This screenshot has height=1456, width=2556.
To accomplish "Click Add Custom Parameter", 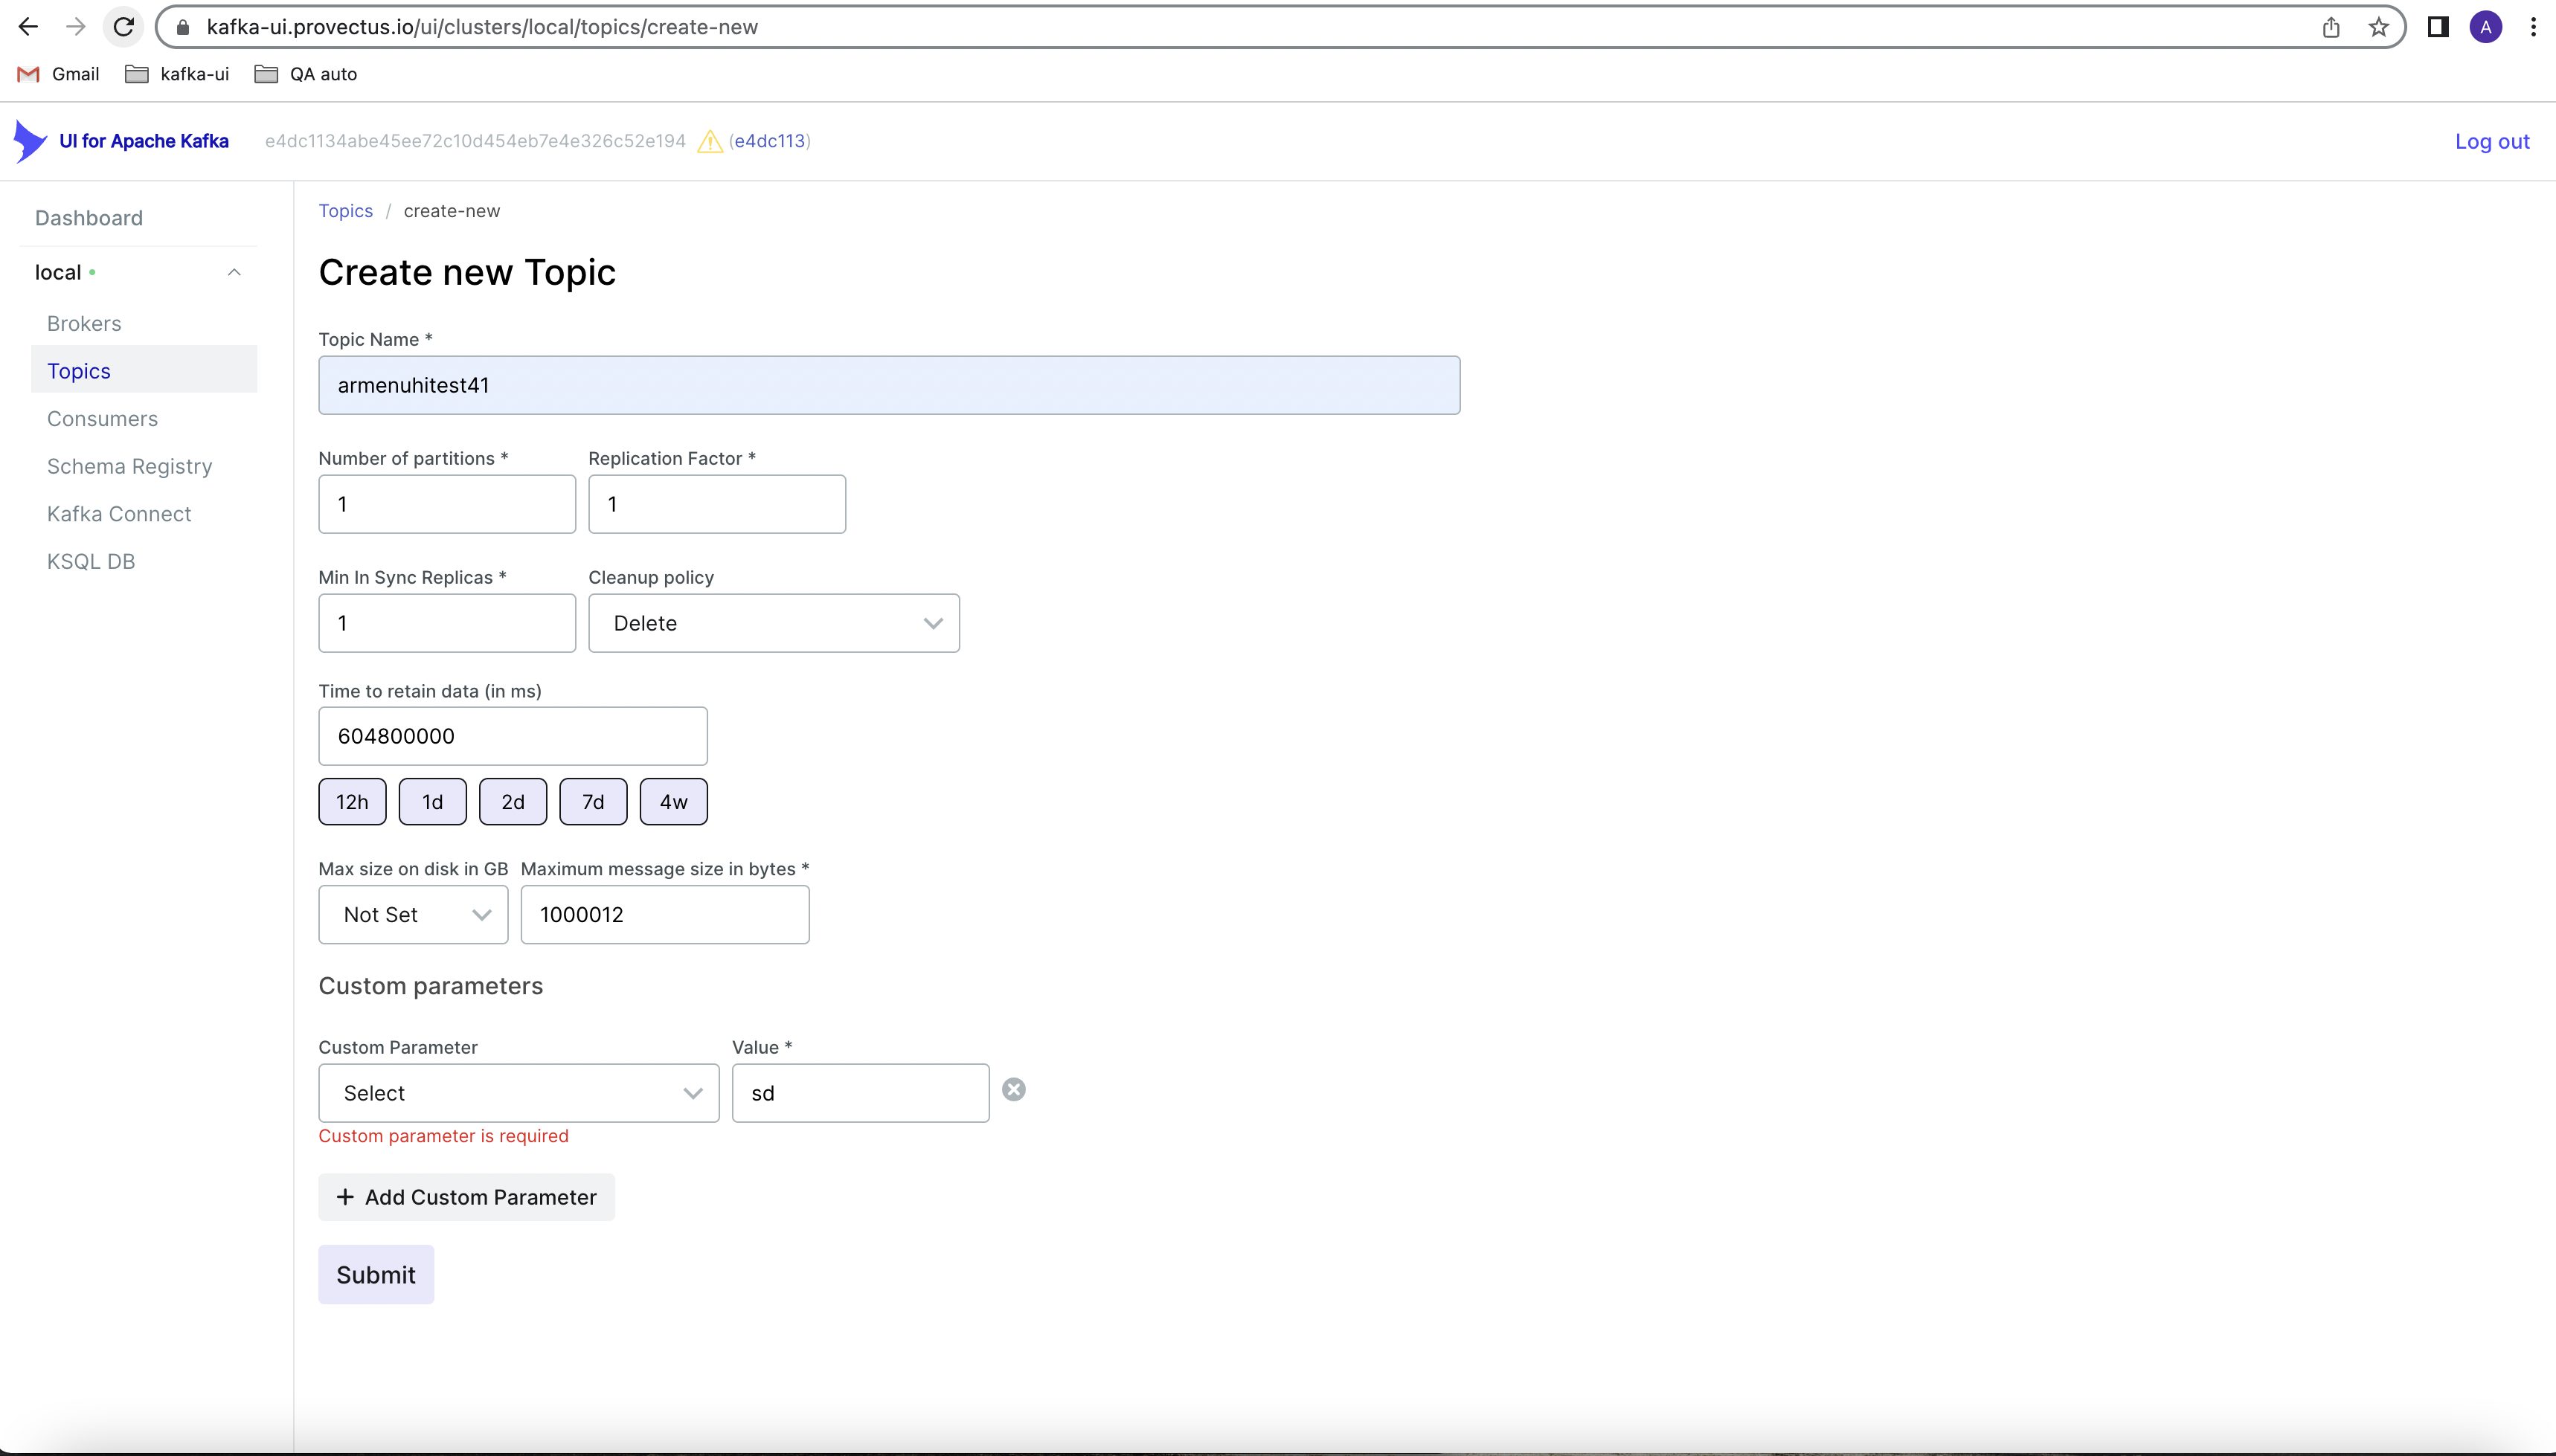I will pos(466,1196).
